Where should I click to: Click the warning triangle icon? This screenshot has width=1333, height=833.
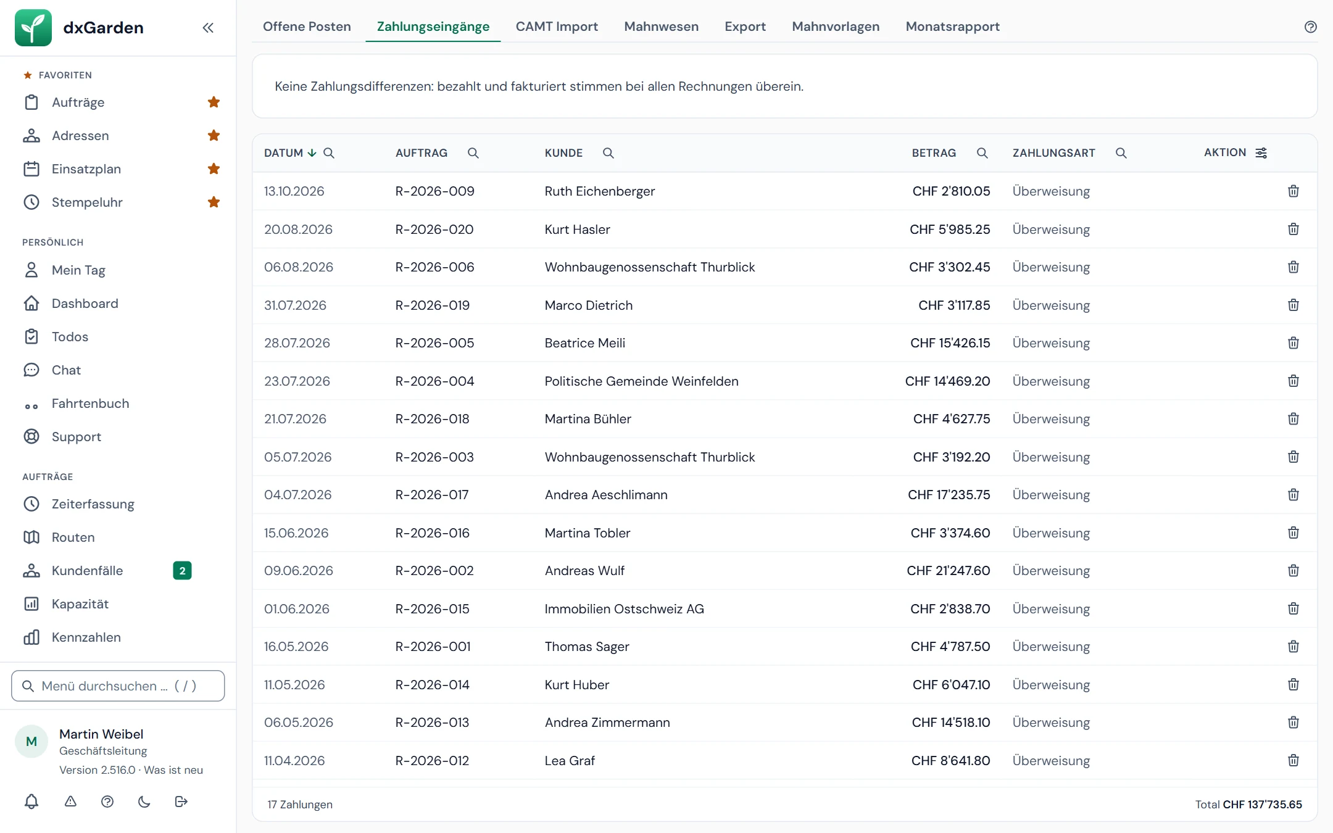(70, 802)
